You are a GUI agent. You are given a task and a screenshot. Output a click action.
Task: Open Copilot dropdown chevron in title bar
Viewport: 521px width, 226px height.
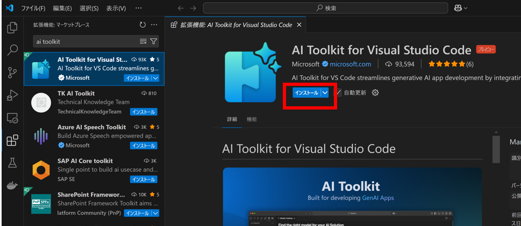click(x=465, y=8)
